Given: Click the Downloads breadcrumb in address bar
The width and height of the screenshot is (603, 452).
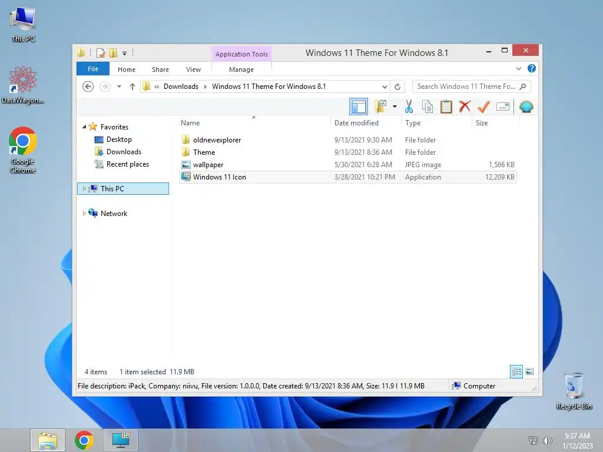Looking at the screenshot, I should (181, 87).
